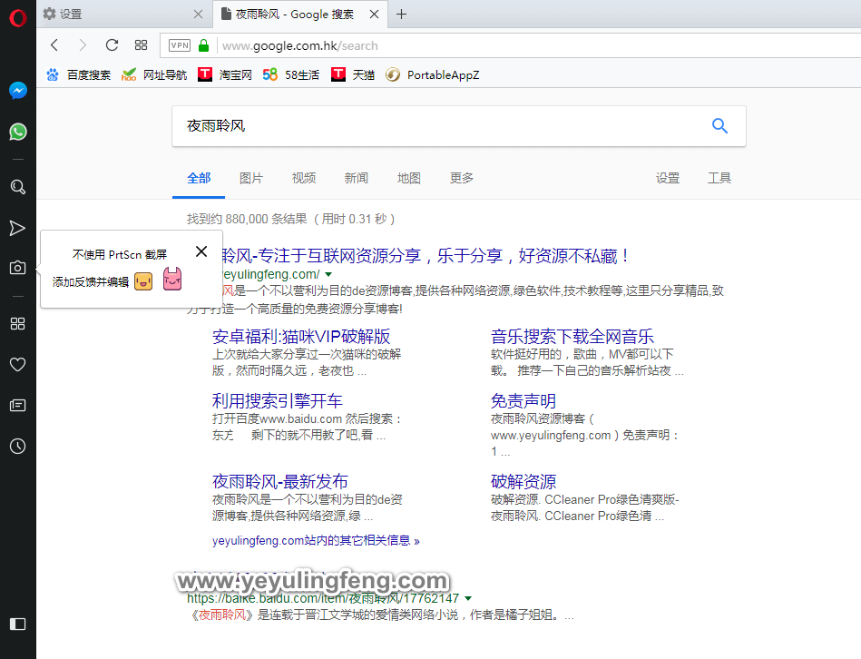The image size is (861, 659).
Task: Select the 全部 results tab
Action: pos(199,178)
